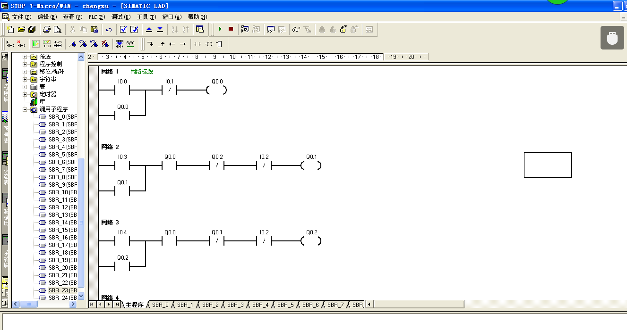Select SBR_5 in the instruction tree
The image size is (627, 330).
62,155
